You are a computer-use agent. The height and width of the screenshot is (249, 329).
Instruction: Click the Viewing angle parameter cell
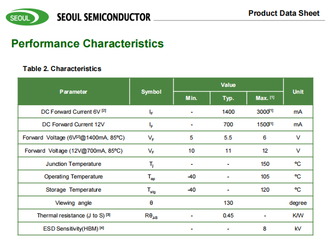pyautogui.click(x=73, y=203)
